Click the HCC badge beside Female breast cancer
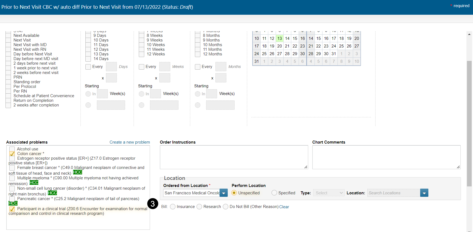Viewport: 473px width, 232px height. point(77,172)
